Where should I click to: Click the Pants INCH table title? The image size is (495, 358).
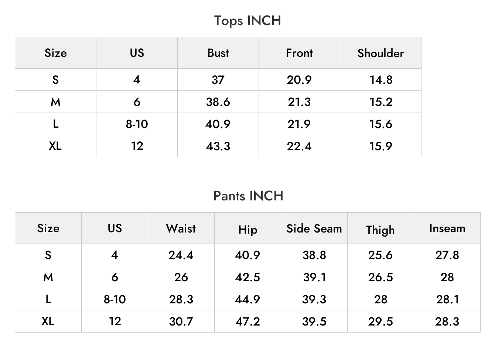pos(248,196)
